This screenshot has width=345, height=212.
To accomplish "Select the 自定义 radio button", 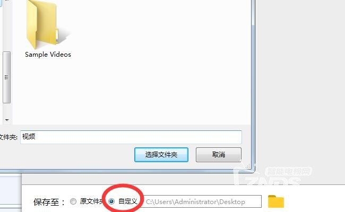I will coord(111,201).
